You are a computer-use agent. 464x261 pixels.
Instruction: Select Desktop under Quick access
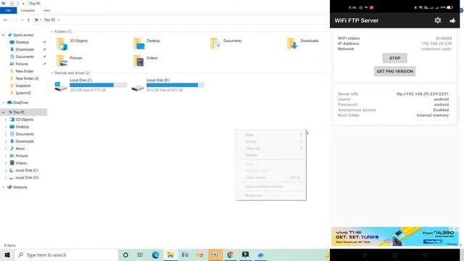(x=22, y=42)
